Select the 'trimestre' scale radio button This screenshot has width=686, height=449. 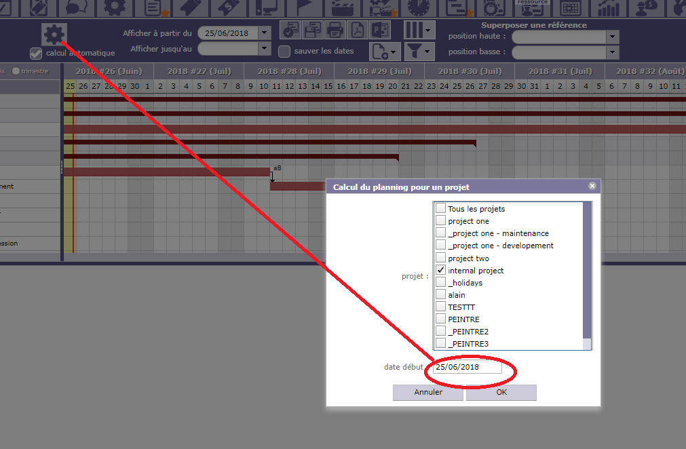tap(16, 71)
